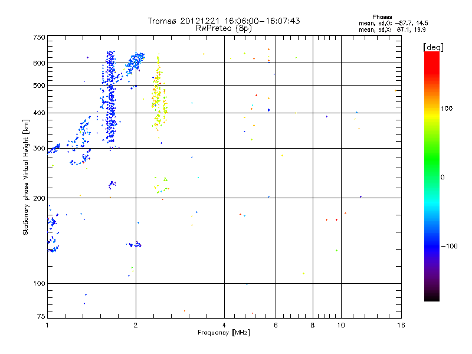Click the '300' y-axis tick label
The height and width of the screenshot is (354, 472).
click(39, 148)
